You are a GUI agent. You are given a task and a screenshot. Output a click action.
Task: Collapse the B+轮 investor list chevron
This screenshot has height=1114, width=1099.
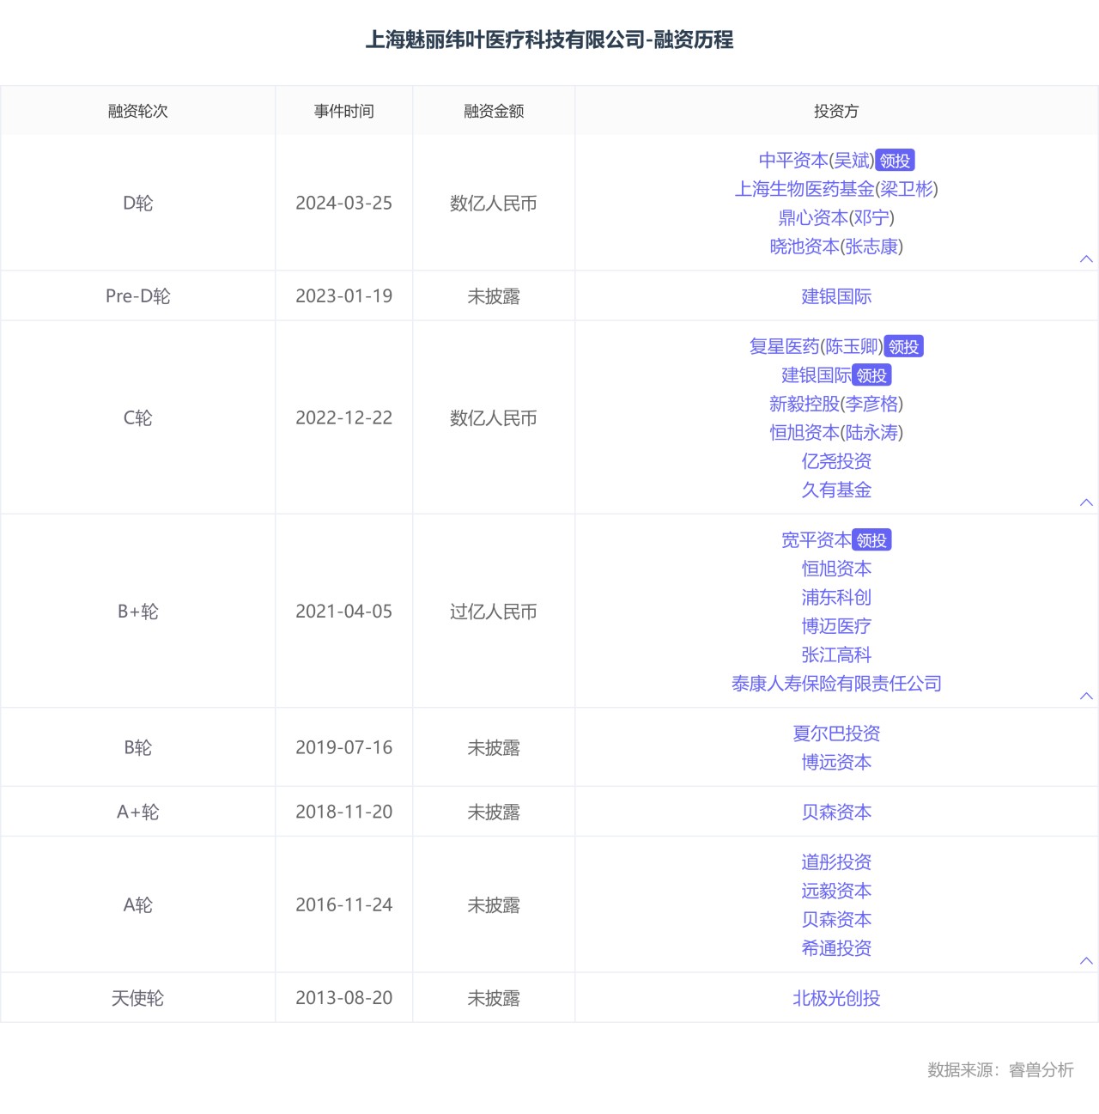tap(1086, 696)
